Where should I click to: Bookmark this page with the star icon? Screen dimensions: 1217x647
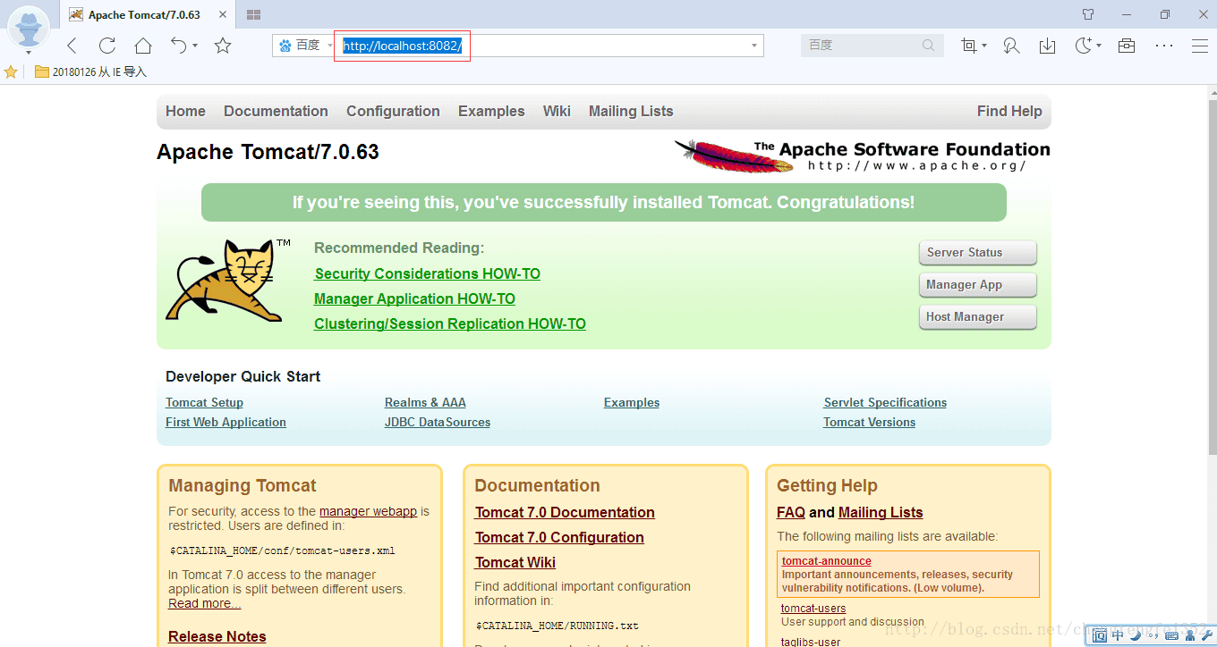tap(223, 46)
